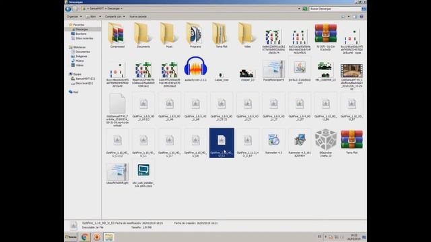This screenshot has height=242, width=431.
Task: Open the Compressed folder
Action: [x=117, y=36]
